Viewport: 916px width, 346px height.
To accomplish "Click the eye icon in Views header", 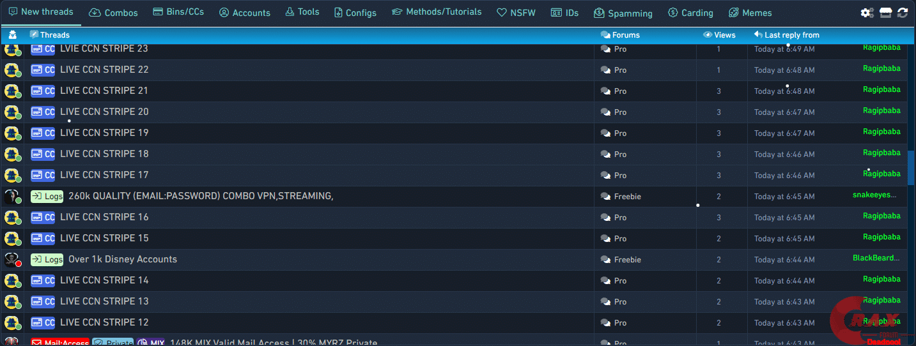I will tap(708, 35).
